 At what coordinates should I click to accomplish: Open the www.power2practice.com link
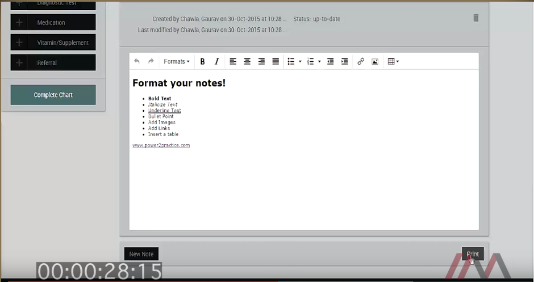pyautogui.click(x=161, y=145)
